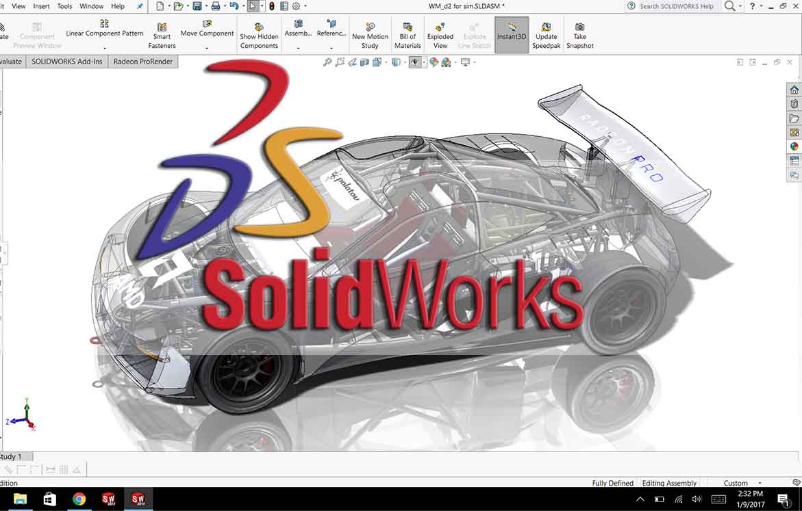Image resolution: width=802 pixels, height=511 pixels.
Task: Click in the Search SOLIDWORKS Help field
Action: tap(676, 6)
